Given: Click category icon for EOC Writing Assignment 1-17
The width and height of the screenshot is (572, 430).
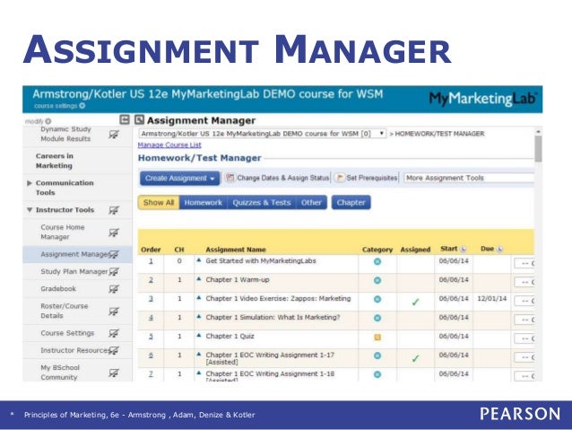Looking at the screenshot, I should coord(377,355).
